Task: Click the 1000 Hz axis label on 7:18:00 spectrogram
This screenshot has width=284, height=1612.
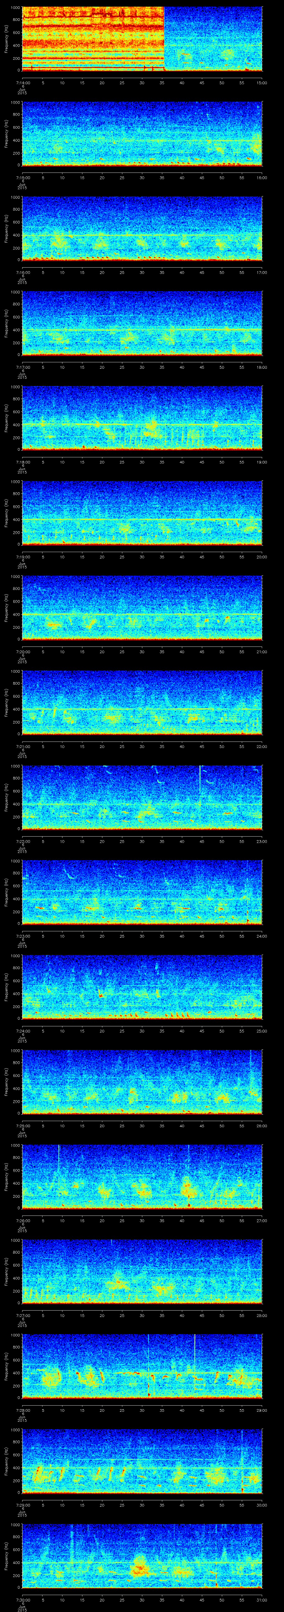Action: [x=16, y=387]
